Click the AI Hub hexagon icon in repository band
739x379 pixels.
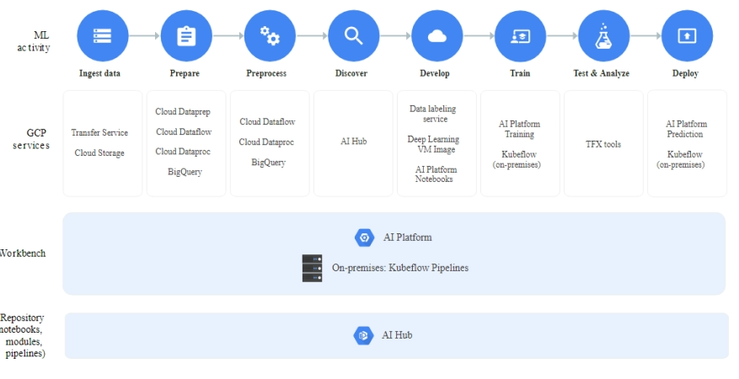363,336
